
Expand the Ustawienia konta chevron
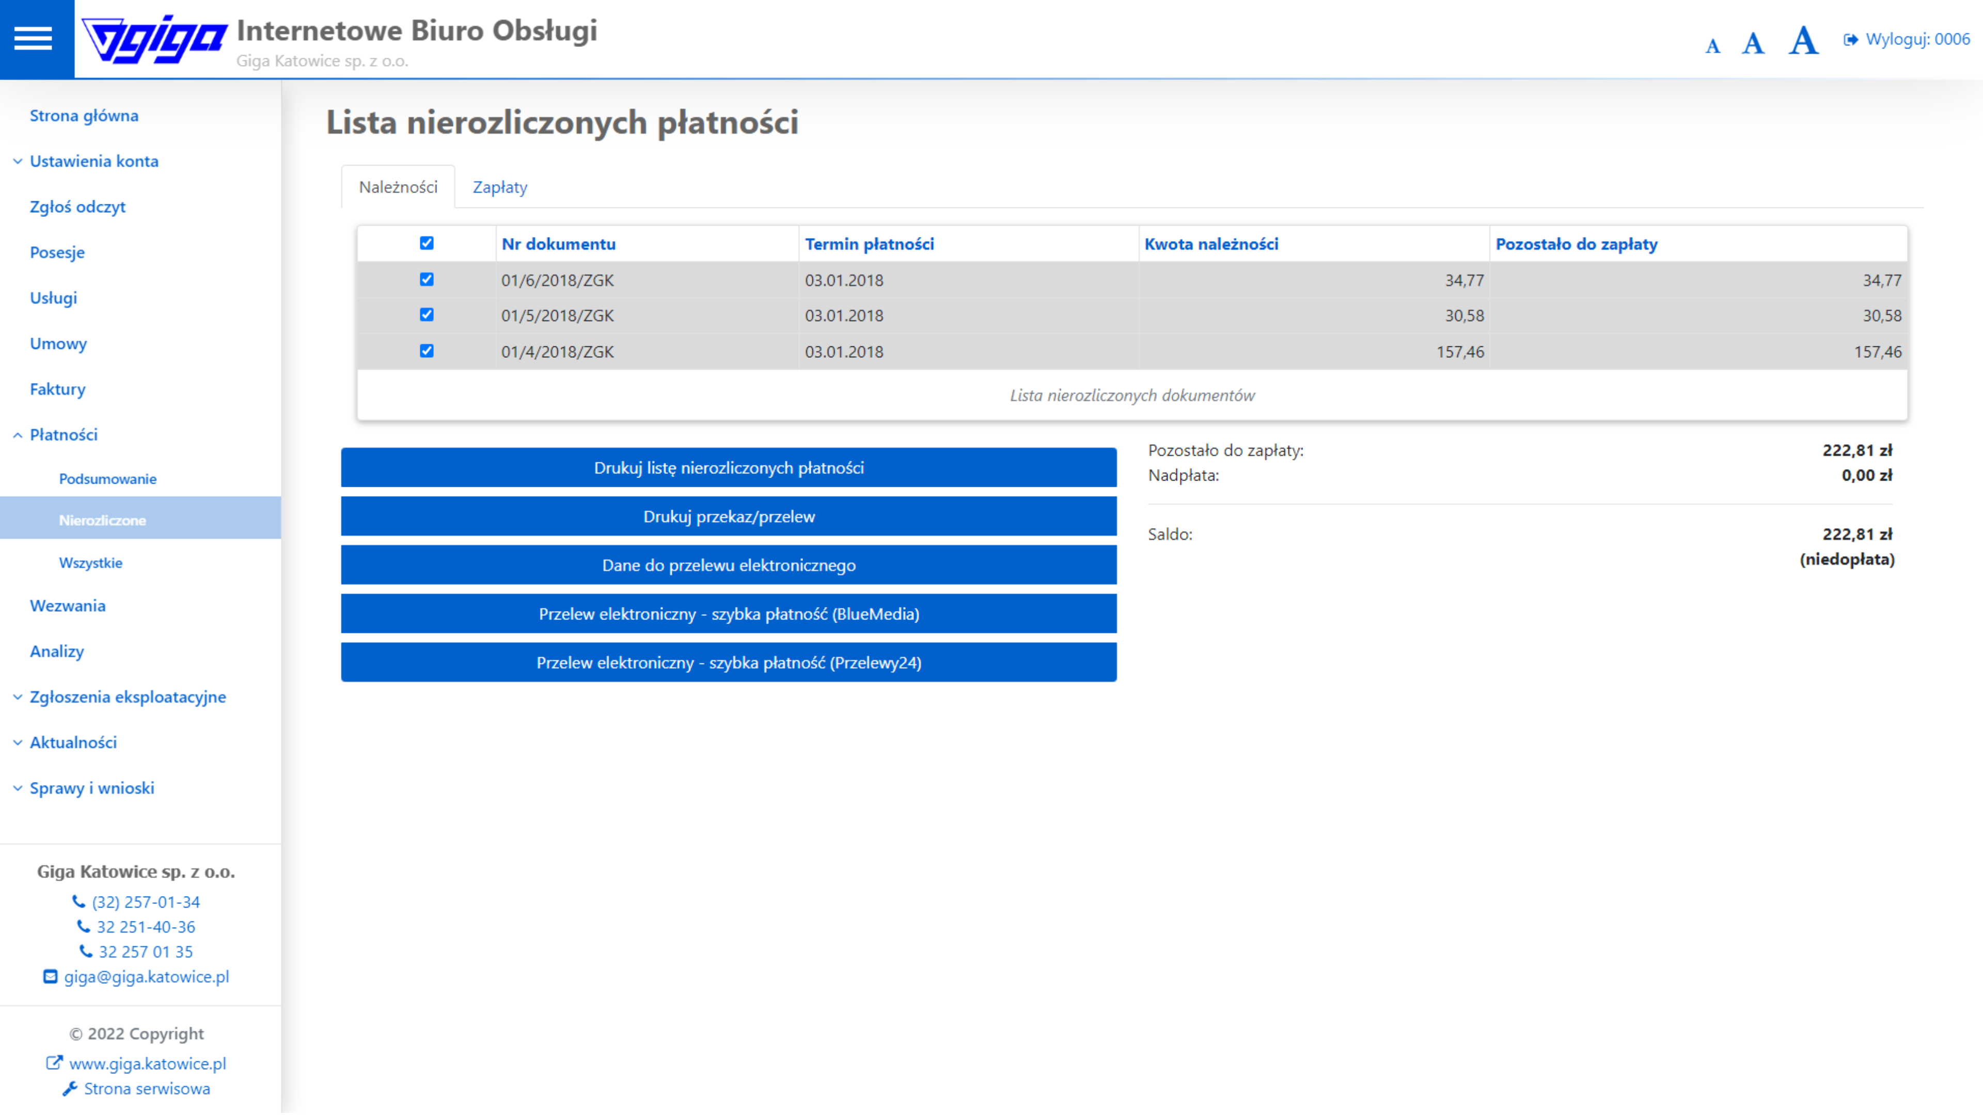pyautogui.click(x=18, y=162)
